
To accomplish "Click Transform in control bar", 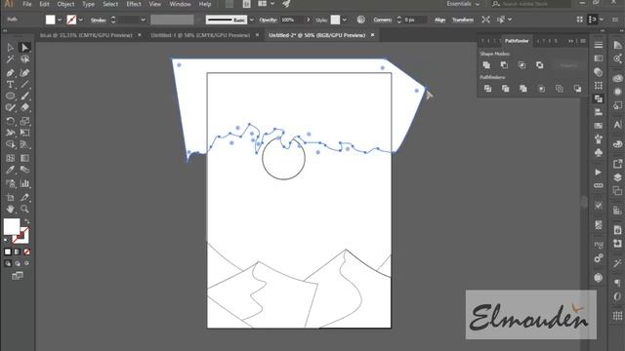I will pyautogui.click(x=462, y=19).
